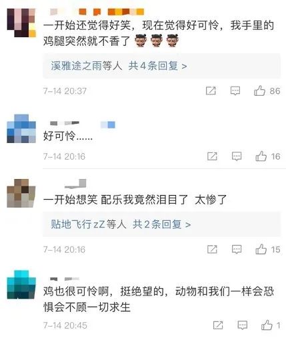Expand 共4条回复 replies

point(157,66)
